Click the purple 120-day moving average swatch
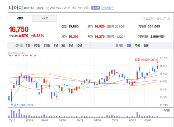 point(31,56)
